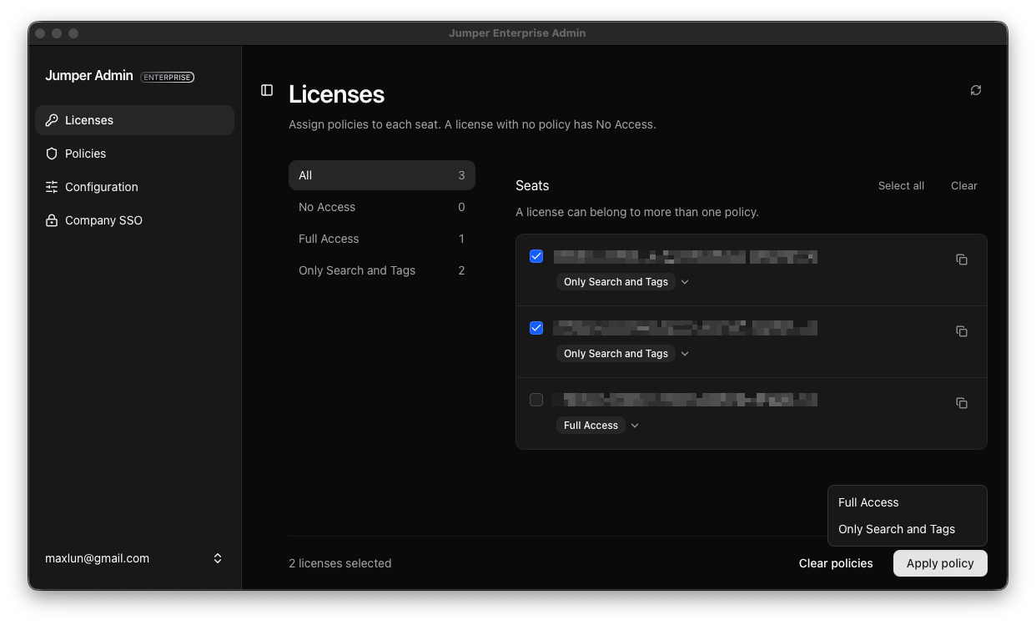The image size is (1036, 625).
Task: Click the Full Access tag on third seat
Action: coord(591,426)
